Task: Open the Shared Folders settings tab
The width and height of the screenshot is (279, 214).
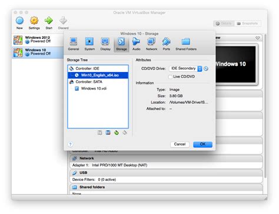Action: pos(186,44)
